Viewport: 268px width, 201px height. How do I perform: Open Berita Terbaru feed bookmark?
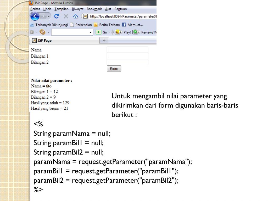click(107, 25)
